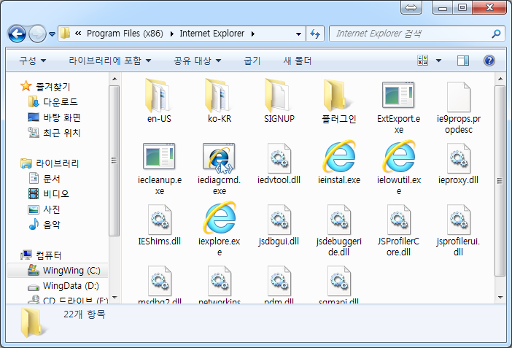Screen dimensions: 512x348
Task: Open the en-US folder
Action: coord(159,101)
